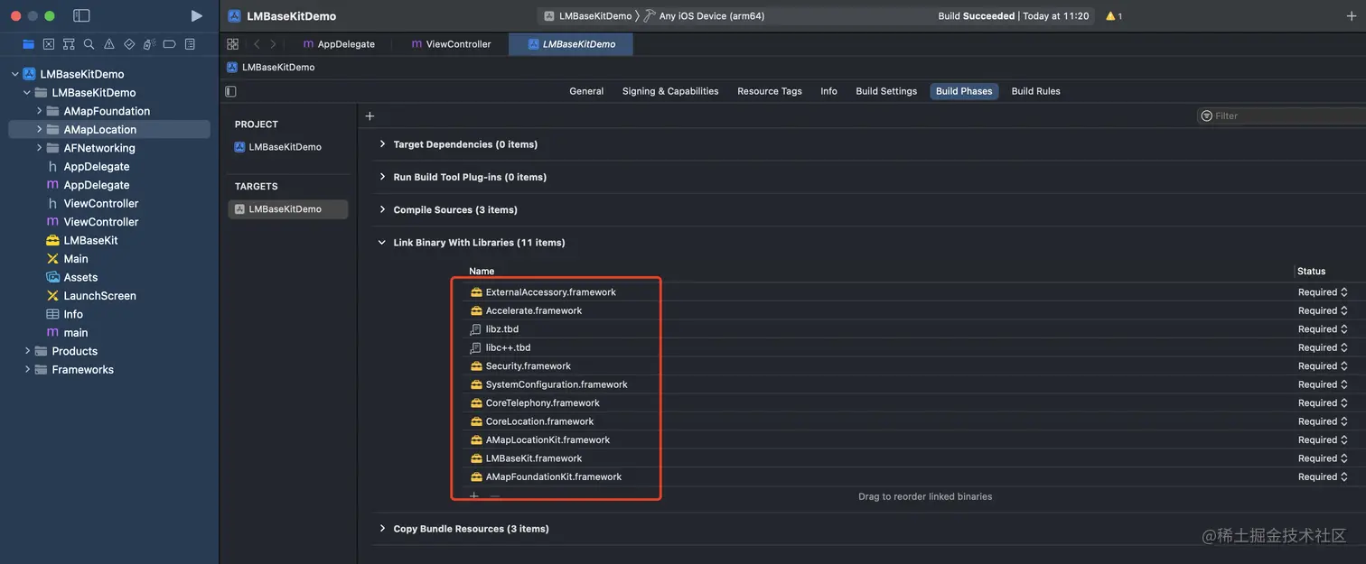Expand Target Dependencies section
Image resolution: width=1366 pixels, height=564 pixels.
[382, 144]
